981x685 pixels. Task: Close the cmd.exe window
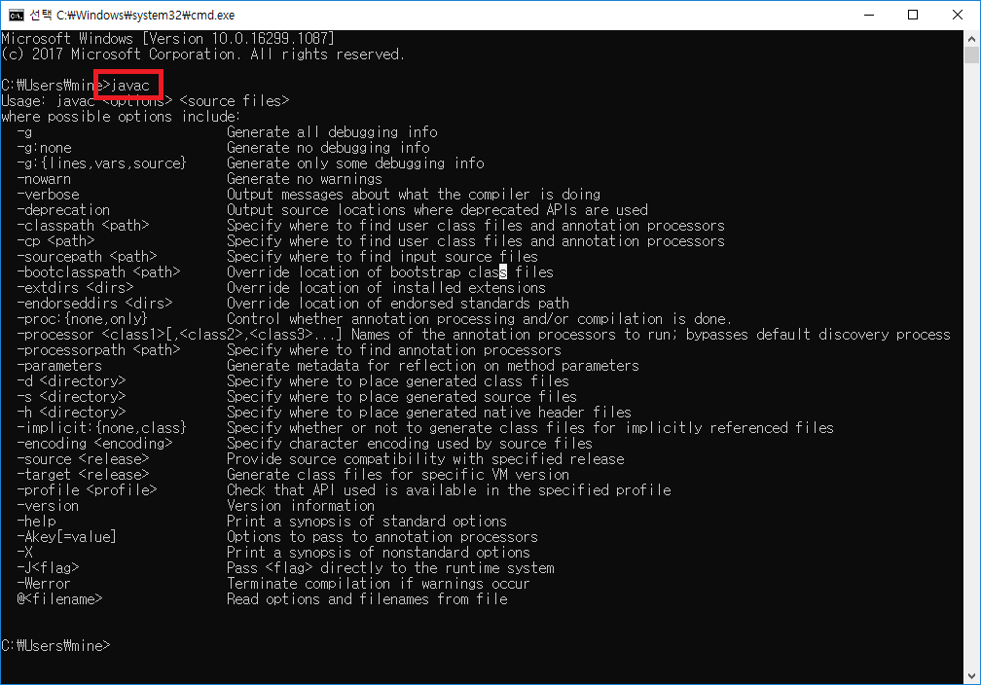tap(958, 15)
